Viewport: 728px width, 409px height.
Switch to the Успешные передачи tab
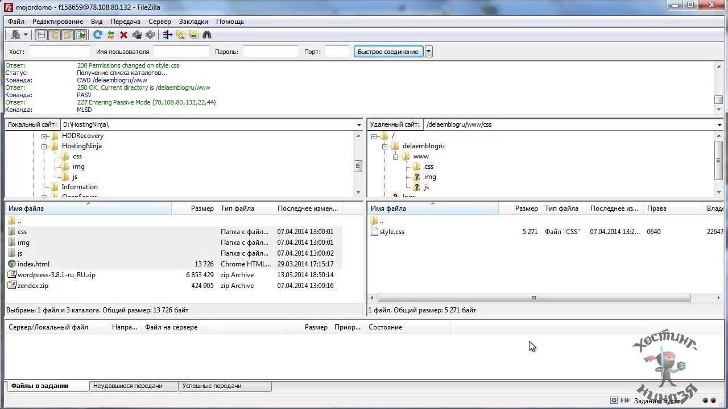(212, 386)
